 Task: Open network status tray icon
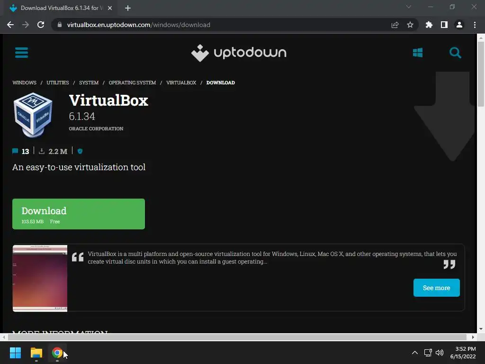(x=428, y=353)
